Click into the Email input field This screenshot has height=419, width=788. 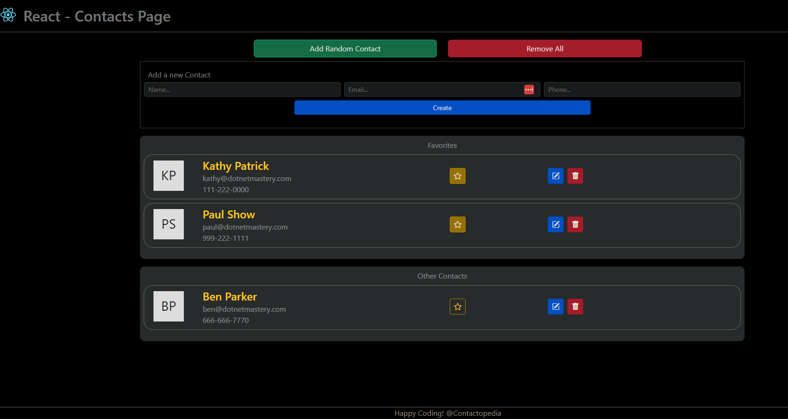tap(434, 90)
